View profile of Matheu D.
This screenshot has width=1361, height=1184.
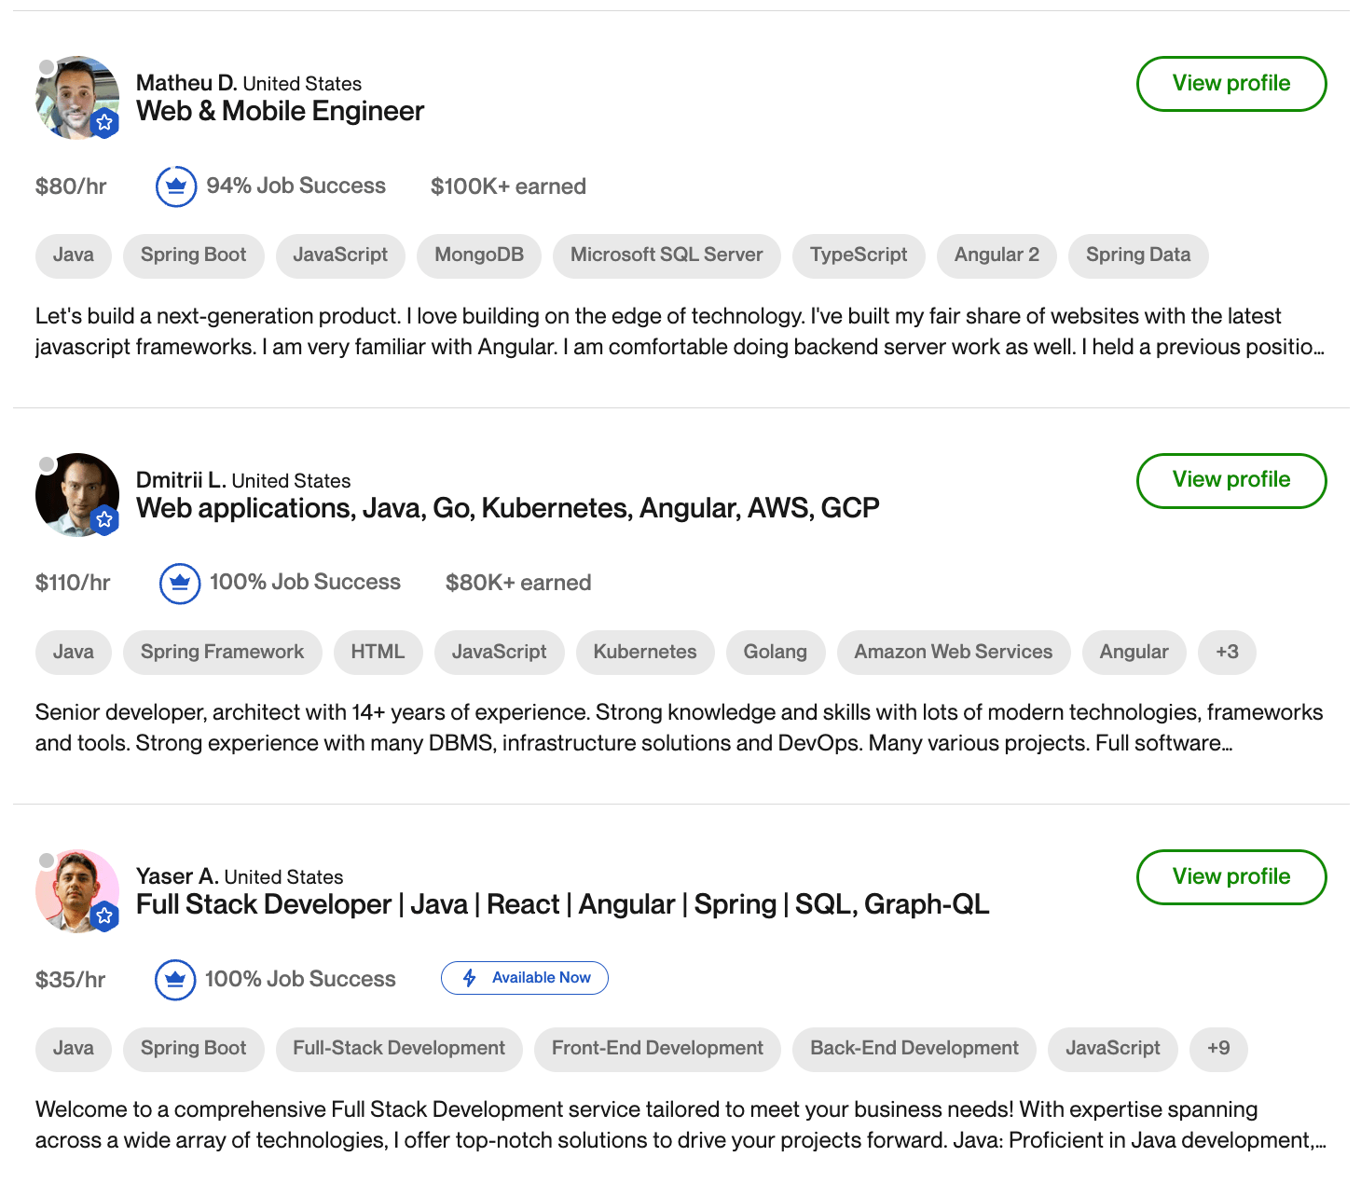1230,84
